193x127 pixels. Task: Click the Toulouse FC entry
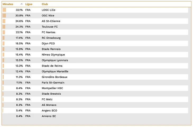point(50,27)
